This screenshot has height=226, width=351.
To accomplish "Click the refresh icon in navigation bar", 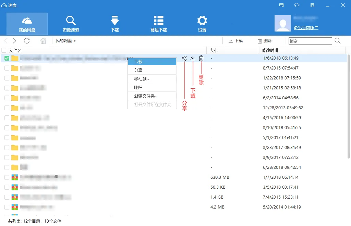I will [x=27, y=41].
